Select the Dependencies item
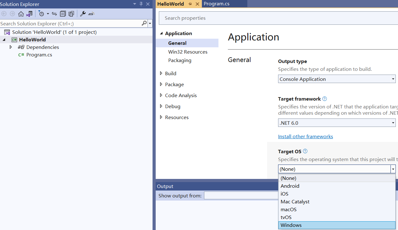This screenshot has width=398, height=230. click(x=43, y=47)
